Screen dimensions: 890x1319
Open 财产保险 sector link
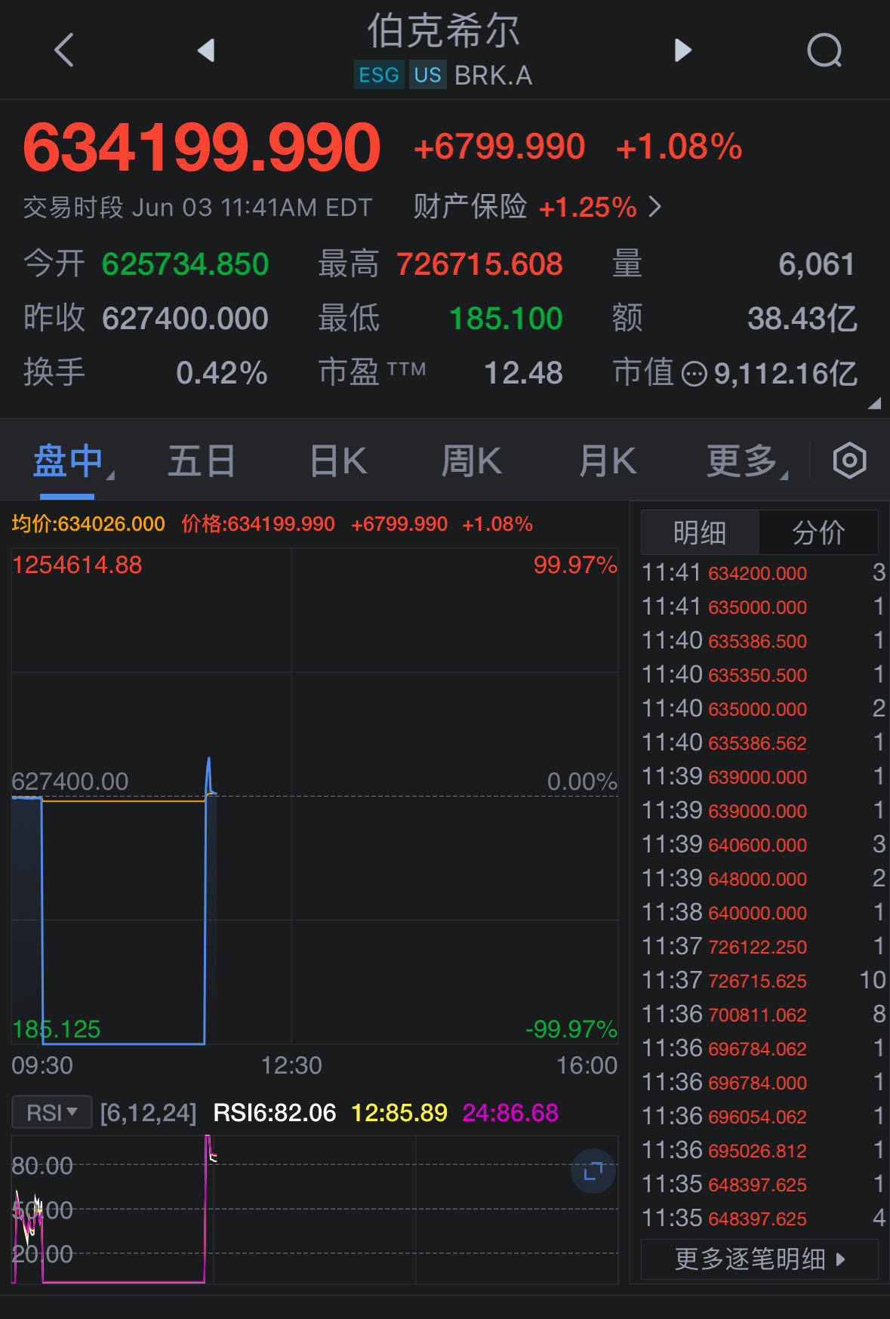pos(537,206)
